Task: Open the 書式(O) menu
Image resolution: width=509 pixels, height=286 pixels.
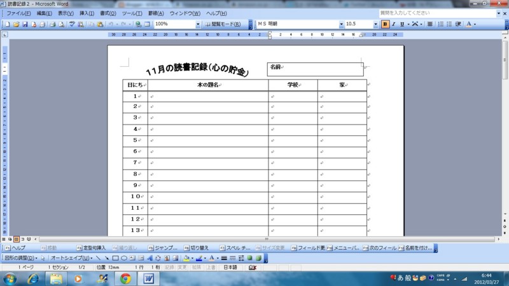Action: point(108,13)
